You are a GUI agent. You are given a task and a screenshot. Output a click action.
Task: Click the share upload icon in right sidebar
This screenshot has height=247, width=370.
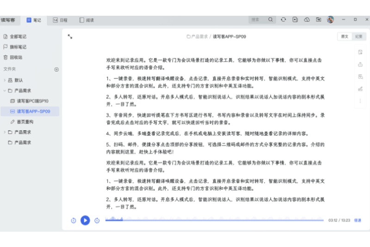[360, 64]
